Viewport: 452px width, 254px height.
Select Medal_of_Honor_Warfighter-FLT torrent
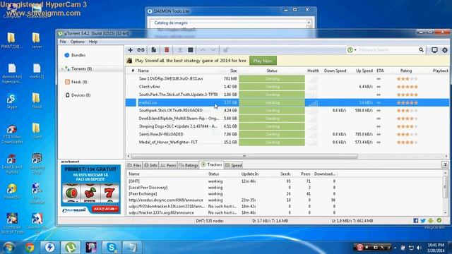[x=287, y=143]
